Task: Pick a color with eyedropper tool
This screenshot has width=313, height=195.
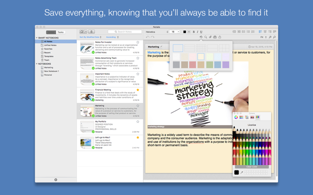Action: (242, 173)
